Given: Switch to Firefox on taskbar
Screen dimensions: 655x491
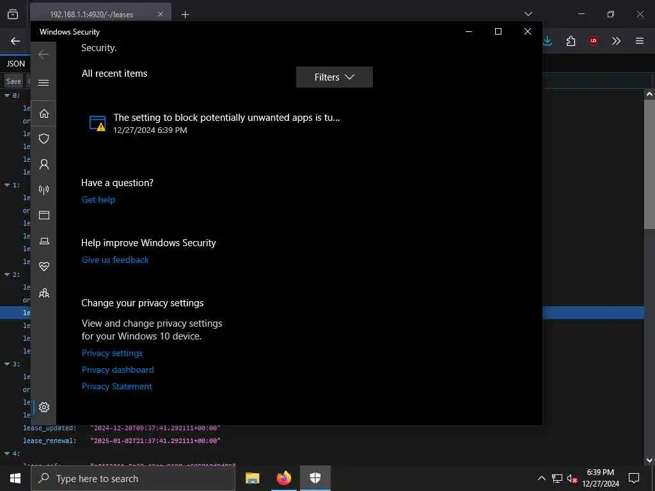Looking at the screenshot, I should tap(283, 478).
